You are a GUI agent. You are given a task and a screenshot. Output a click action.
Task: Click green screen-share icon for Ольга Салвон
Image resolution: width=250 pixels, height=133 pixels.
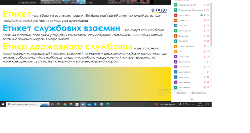[x=201, y=15]
